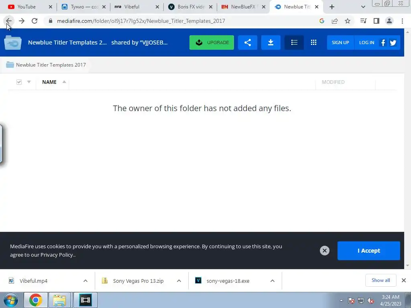Click the MediaFire folder logo icon
The height and width of the screenshot is (308, 411).
pyautogui.click(x=13, y=43)
